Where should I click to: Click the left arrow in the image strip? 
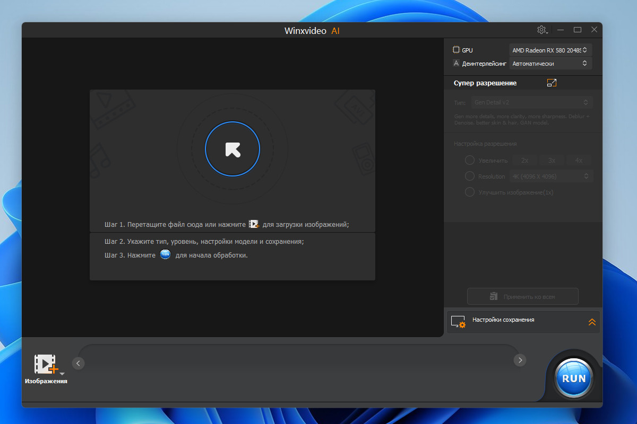(78, 363)
